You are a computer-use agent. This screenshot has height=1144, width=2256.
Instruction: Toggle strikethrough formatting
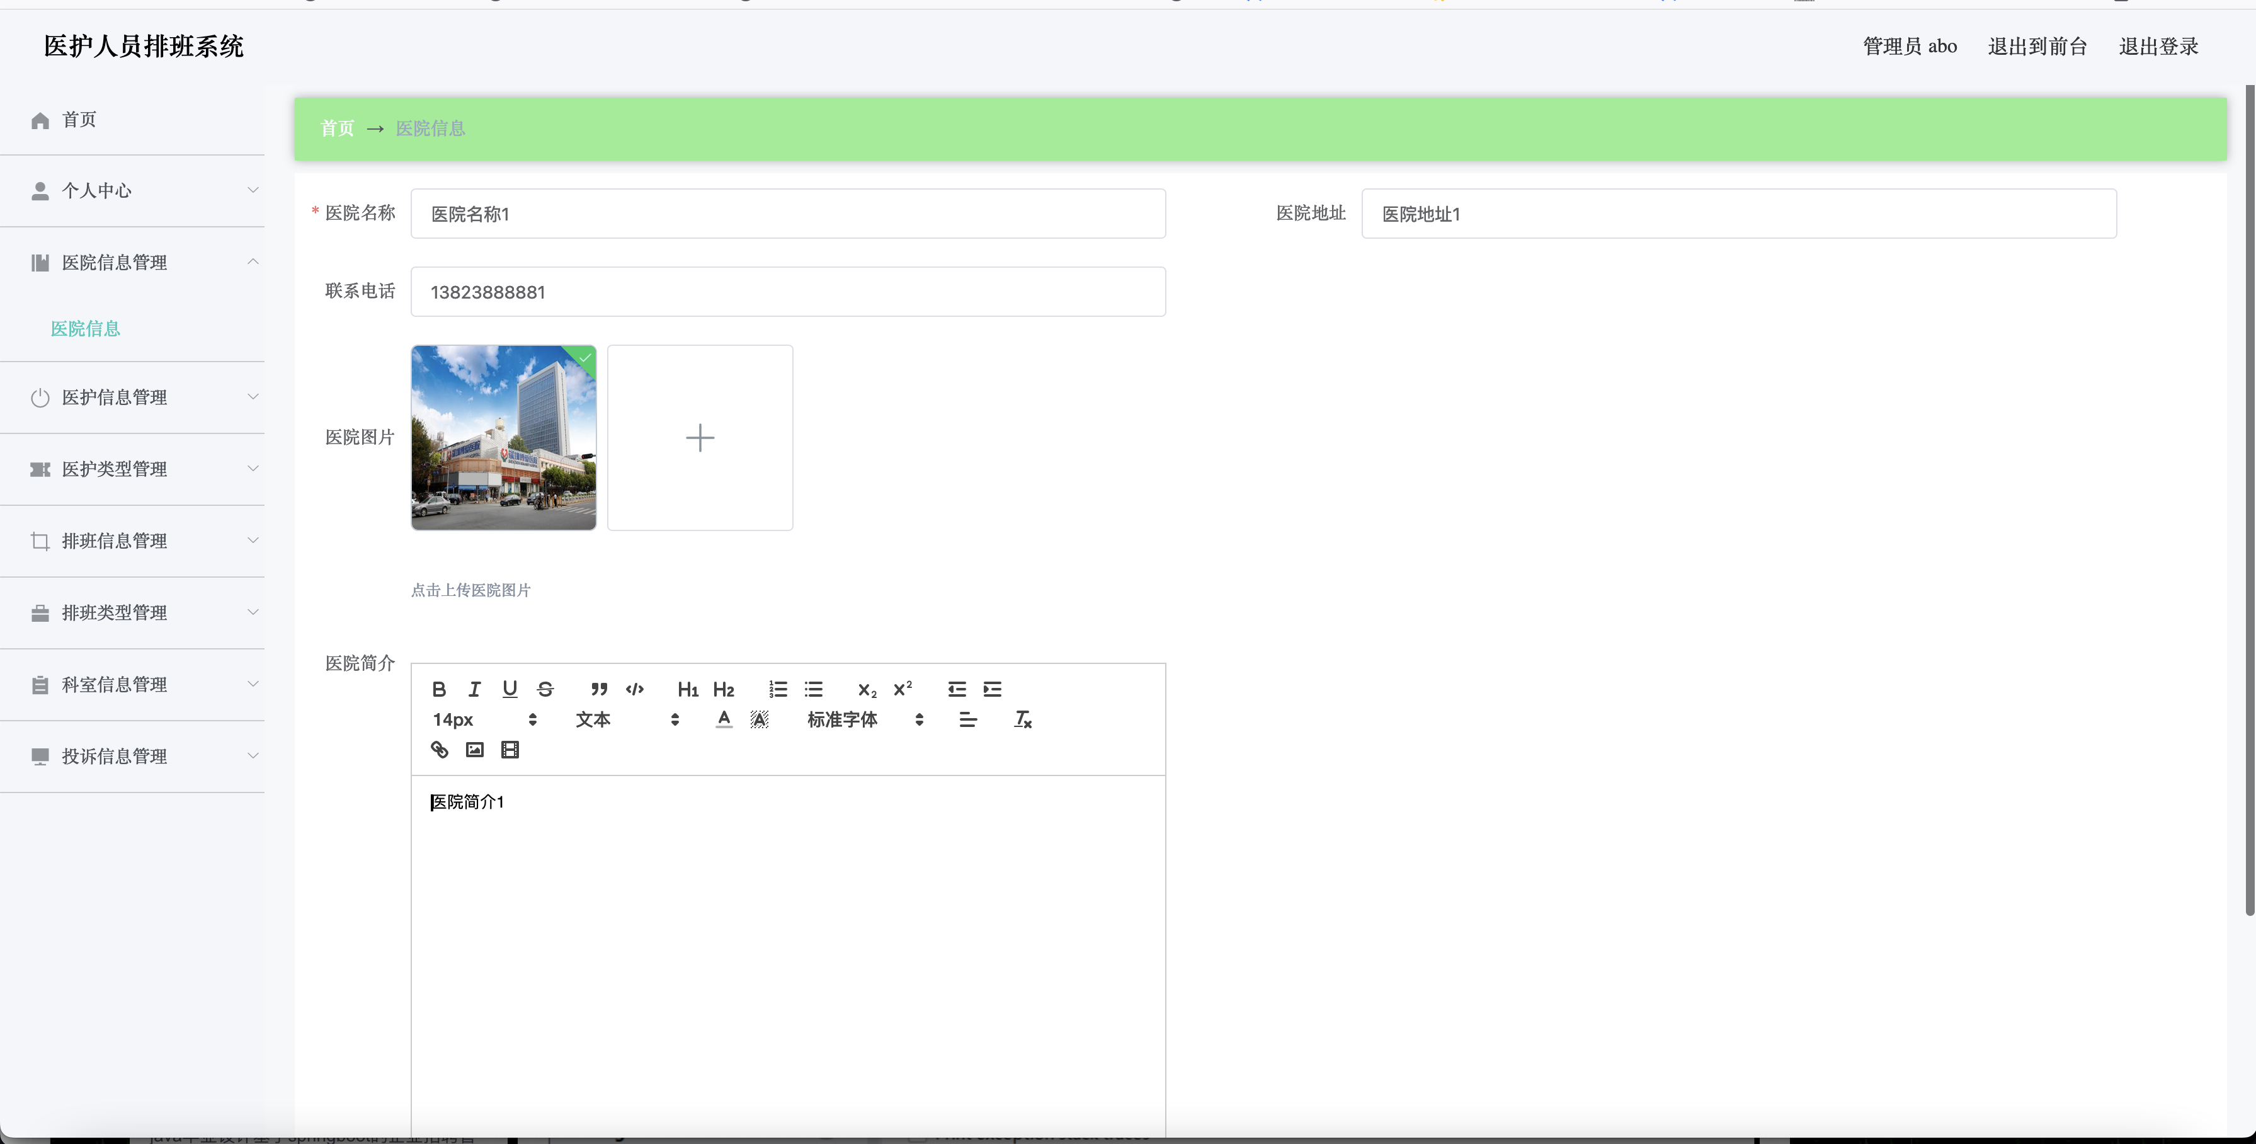[x=545, y=689]
